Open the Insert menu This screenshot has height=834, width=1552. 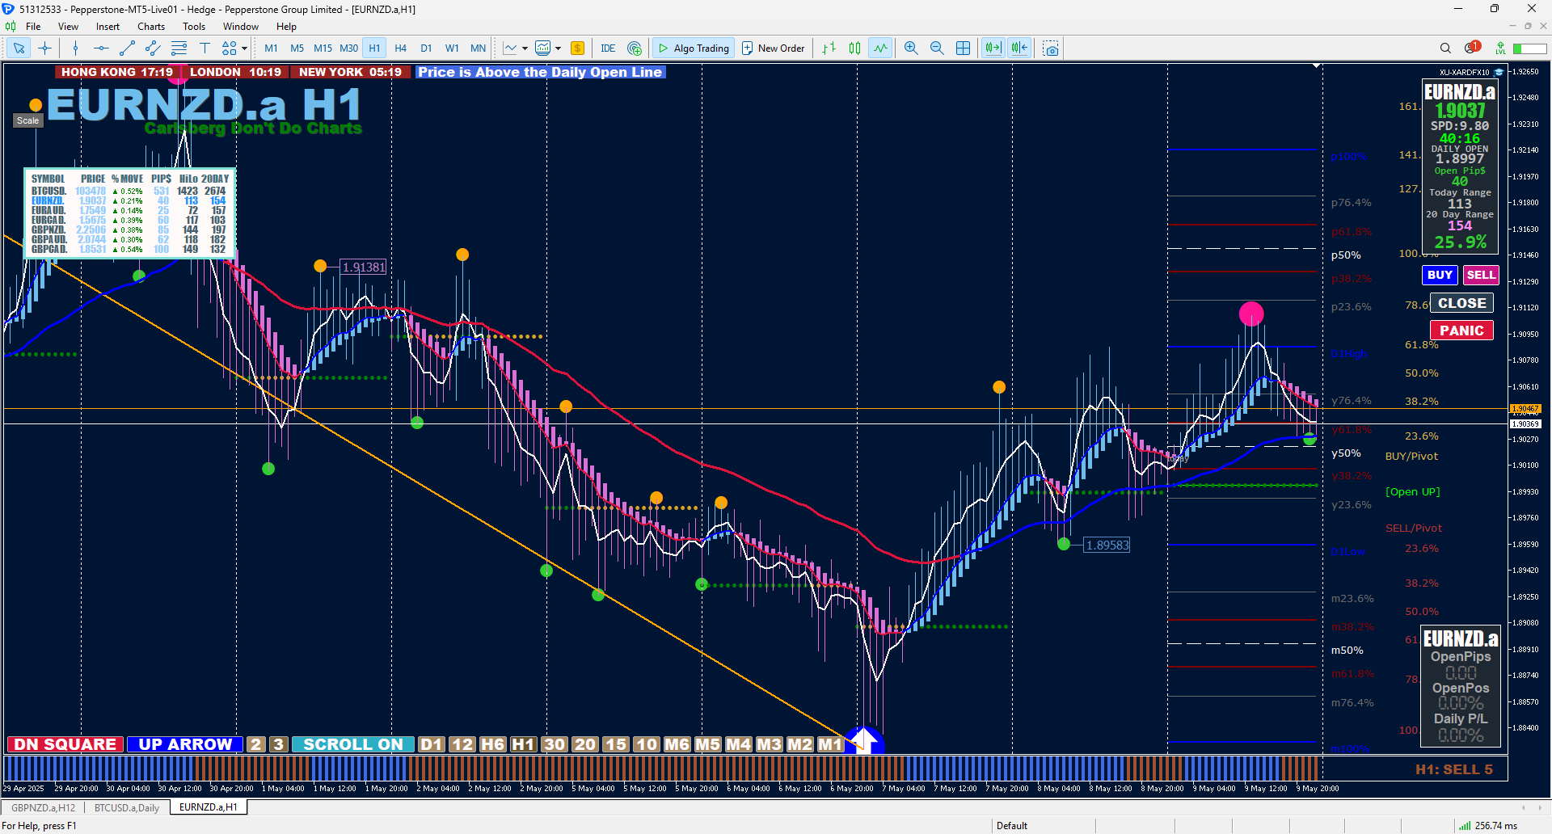click(108, 27)
